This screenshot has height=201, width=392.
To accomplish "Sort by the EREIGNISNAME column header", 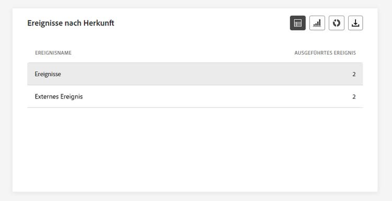I will point(53,53).
